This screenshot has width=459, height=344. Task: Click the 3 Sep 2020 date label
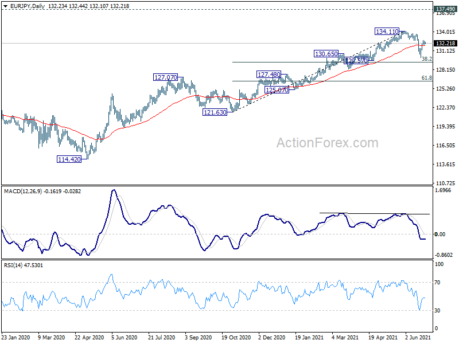tap(198, 337)
